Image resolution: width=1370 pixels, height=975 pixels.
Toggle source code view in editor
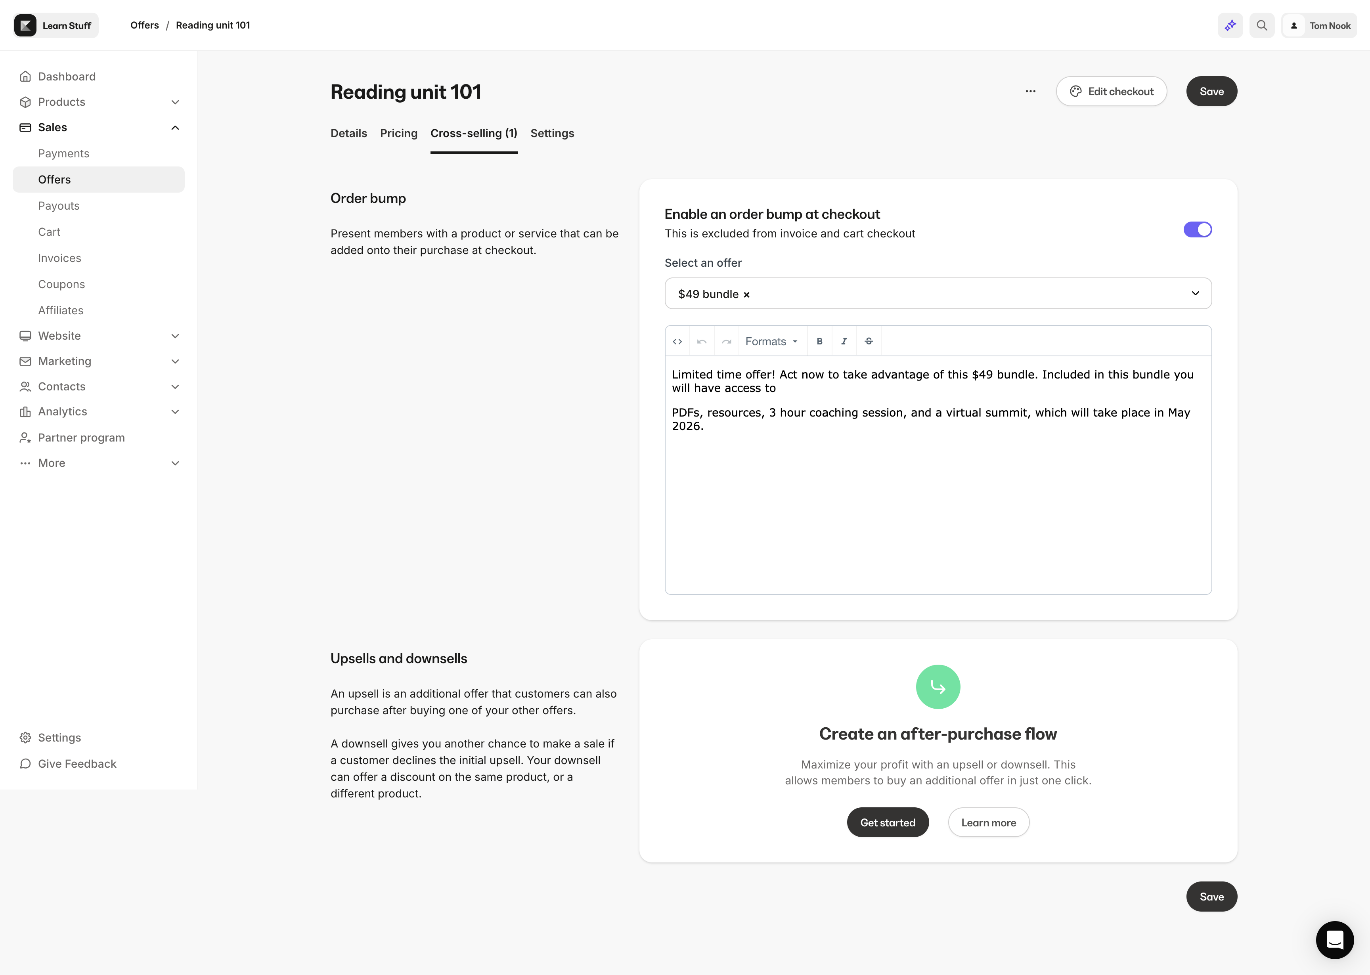tap(677, 341)
